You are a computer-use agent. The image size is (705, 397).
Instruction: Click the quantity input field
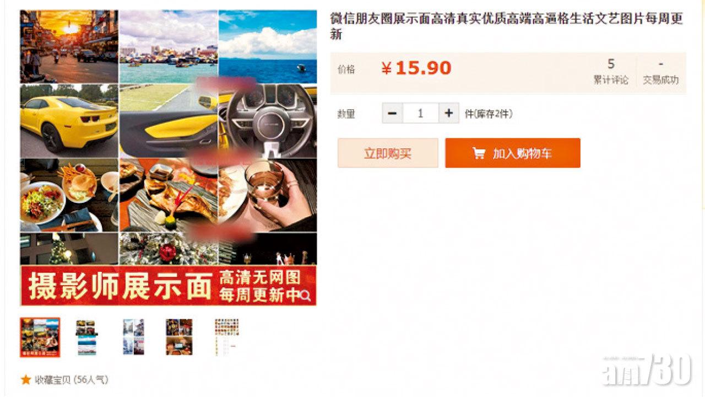[421, 114]
